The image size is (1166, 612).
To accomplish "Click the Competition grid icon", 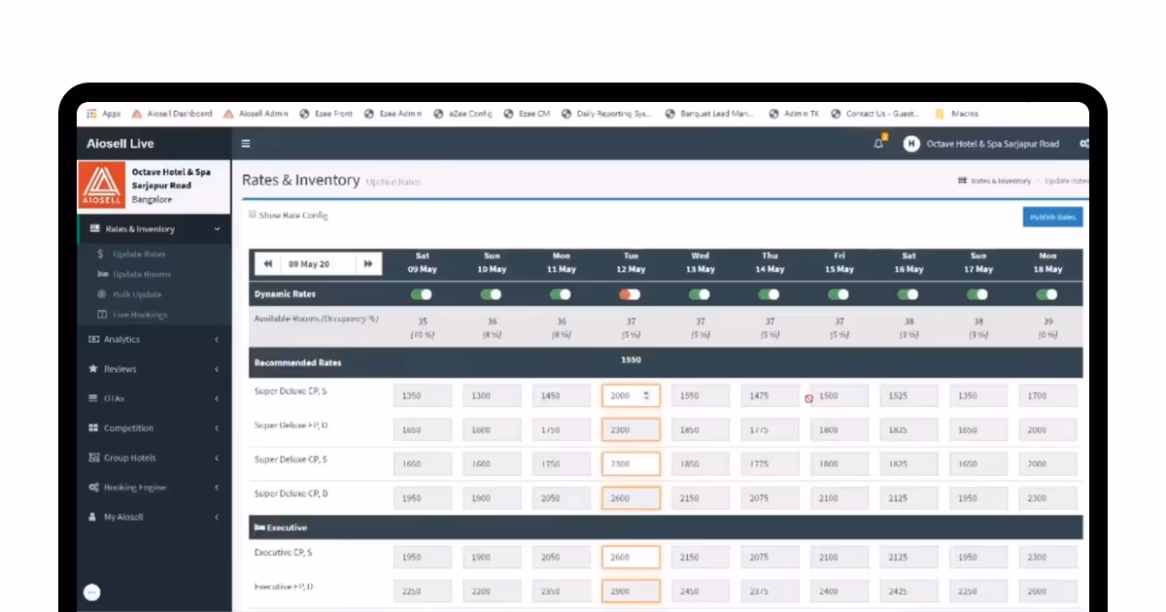I will 94,428.
